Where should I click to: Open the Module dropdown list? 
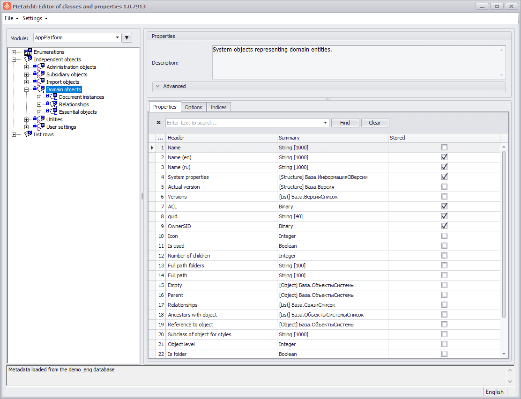(x=117, y=38)
